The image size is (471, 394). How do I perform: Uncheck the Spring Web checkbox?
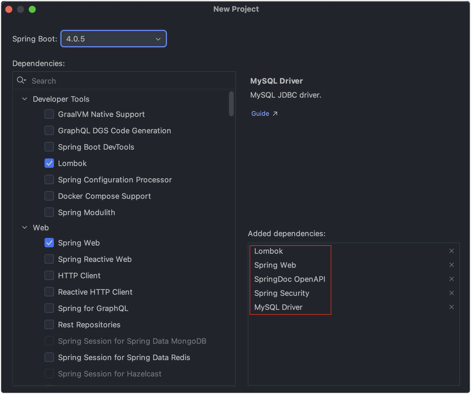coord(49,243)
